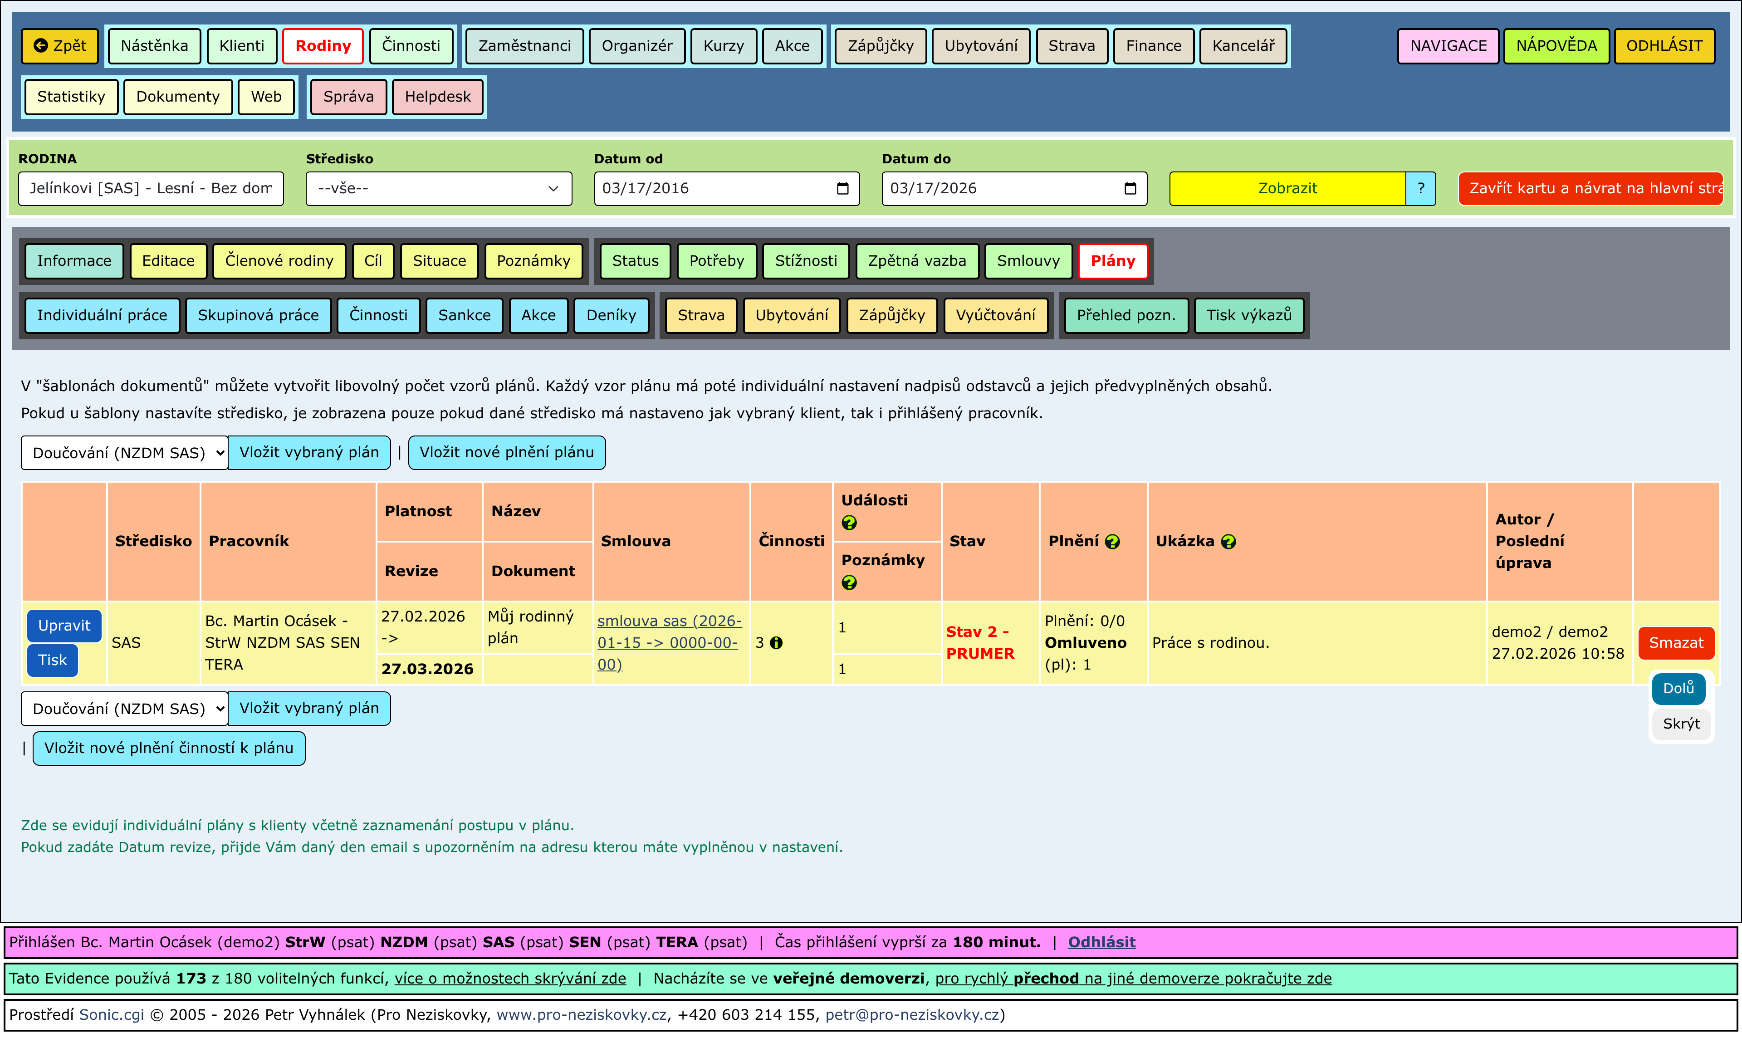Expand the Středisko dropdown
1742x1057 pixels.
[x=438, y=188]
